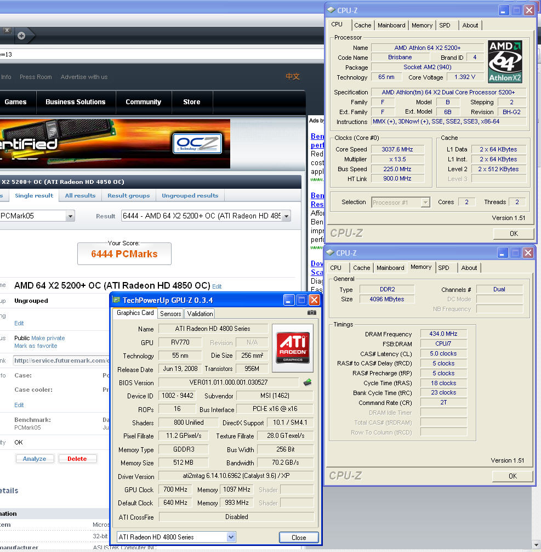541x552 pixels.
Task: Click the OCZ Technology banner ad
Action: coord(115,144)
